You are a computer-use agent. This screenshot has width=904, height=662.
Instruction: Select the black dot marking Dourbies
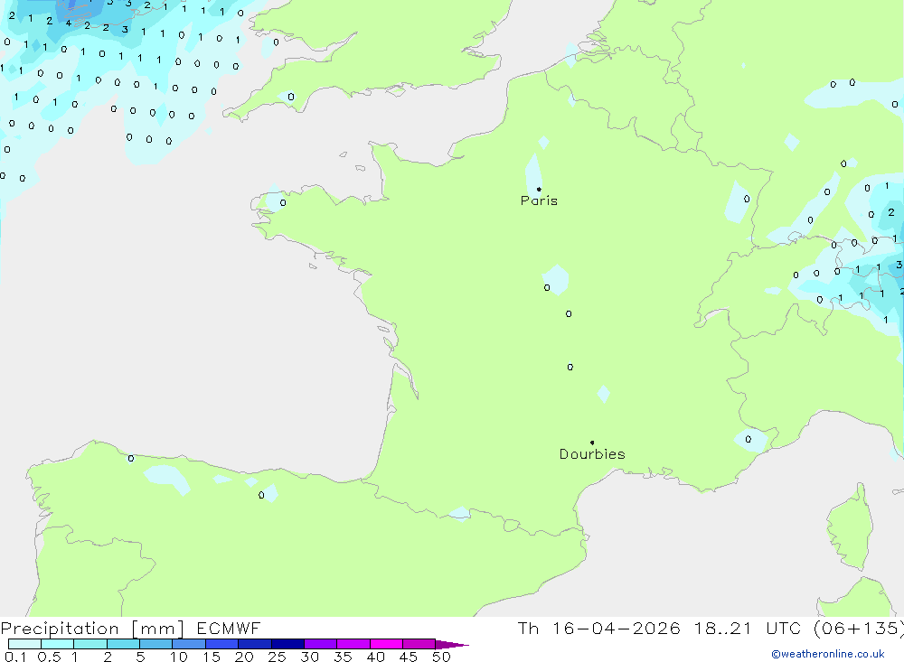tap(592, 443)
